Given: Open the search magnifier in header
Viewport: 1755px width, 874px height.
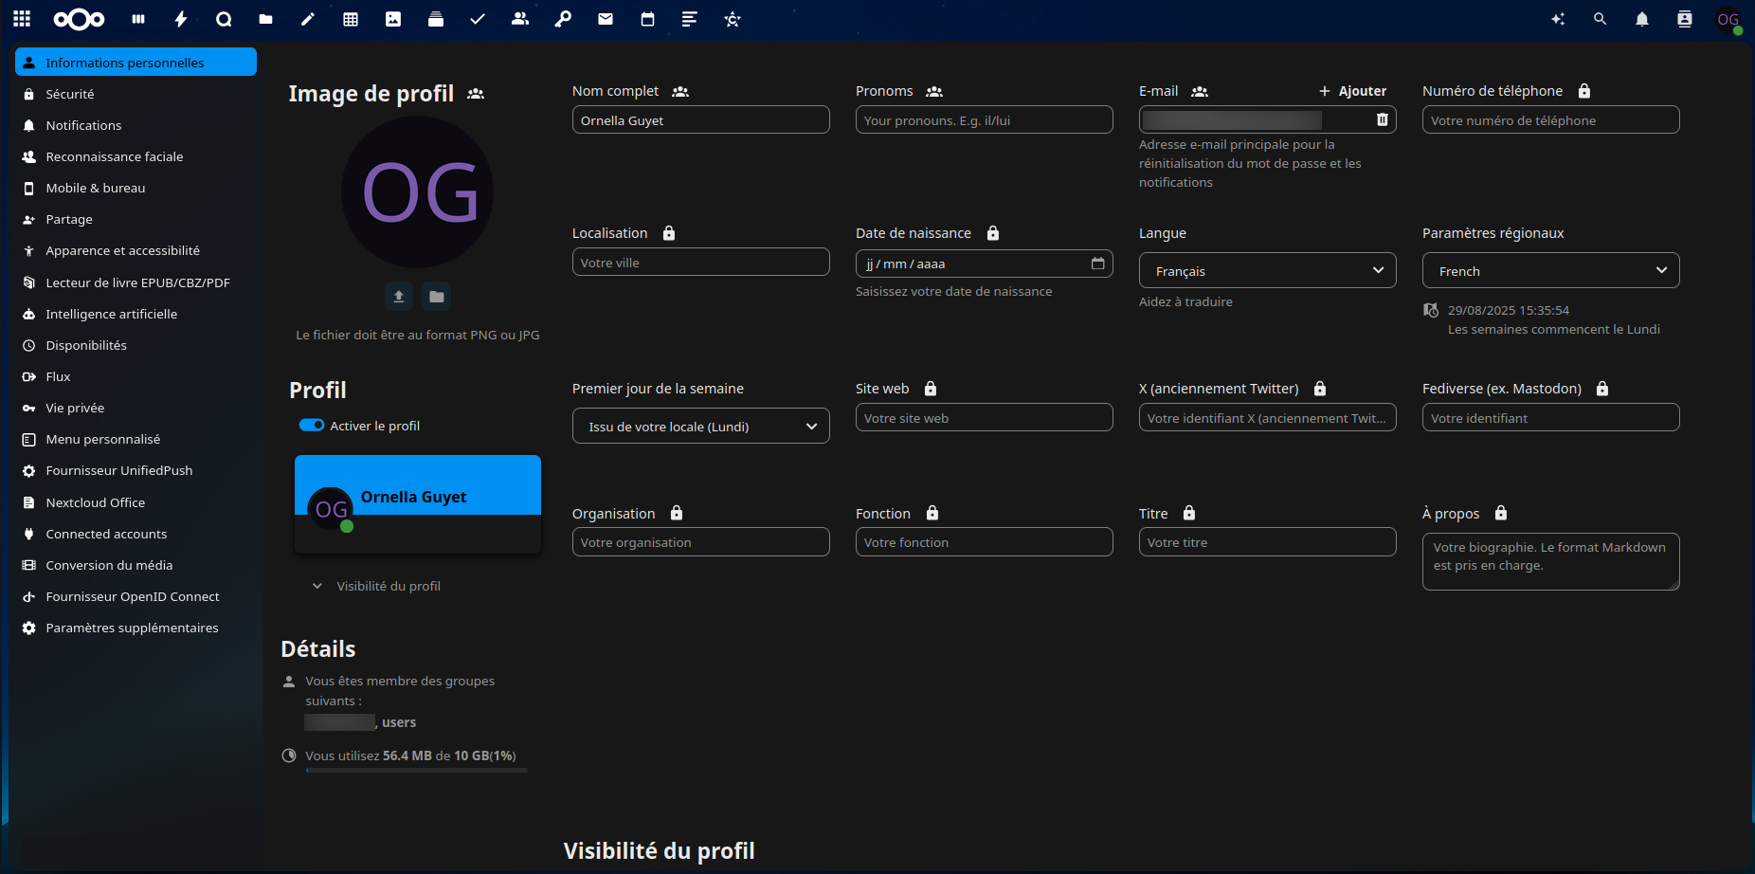Looking at the screenshot, I should coord(1600,19).
